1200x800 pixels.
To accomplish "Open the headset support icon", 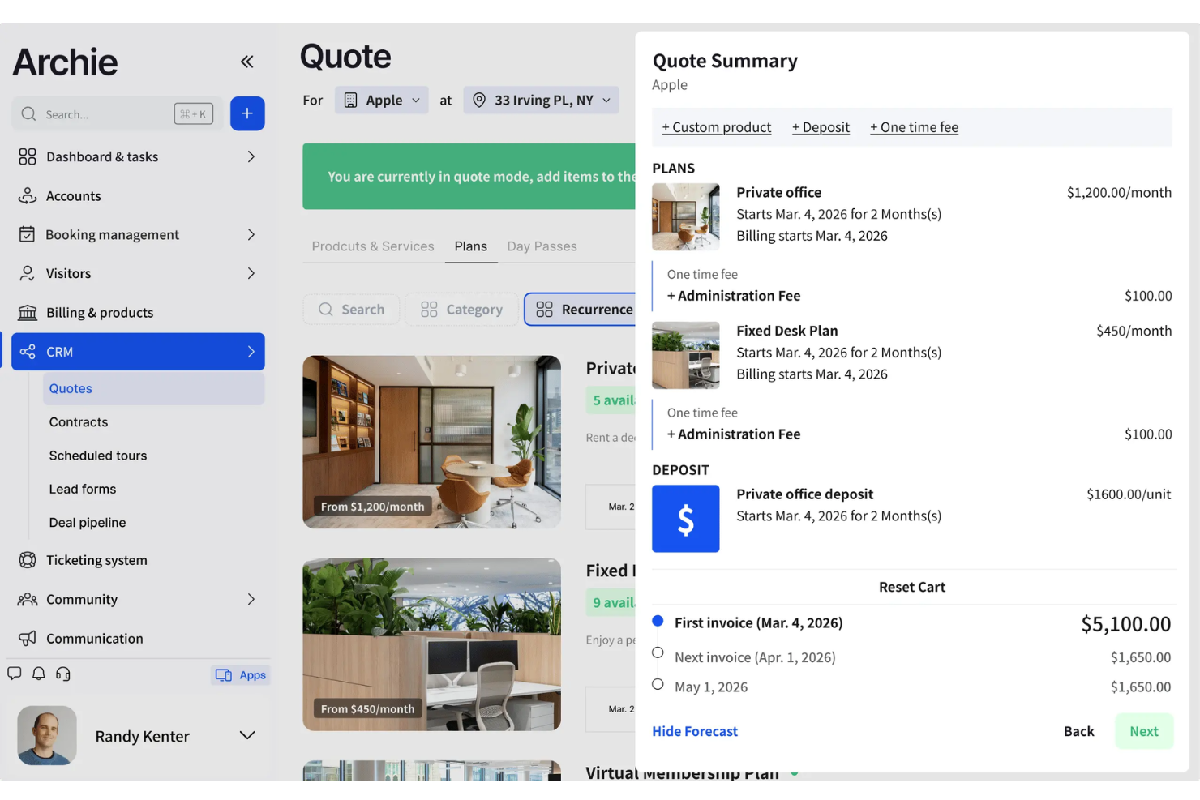I will tap(63, 674).
